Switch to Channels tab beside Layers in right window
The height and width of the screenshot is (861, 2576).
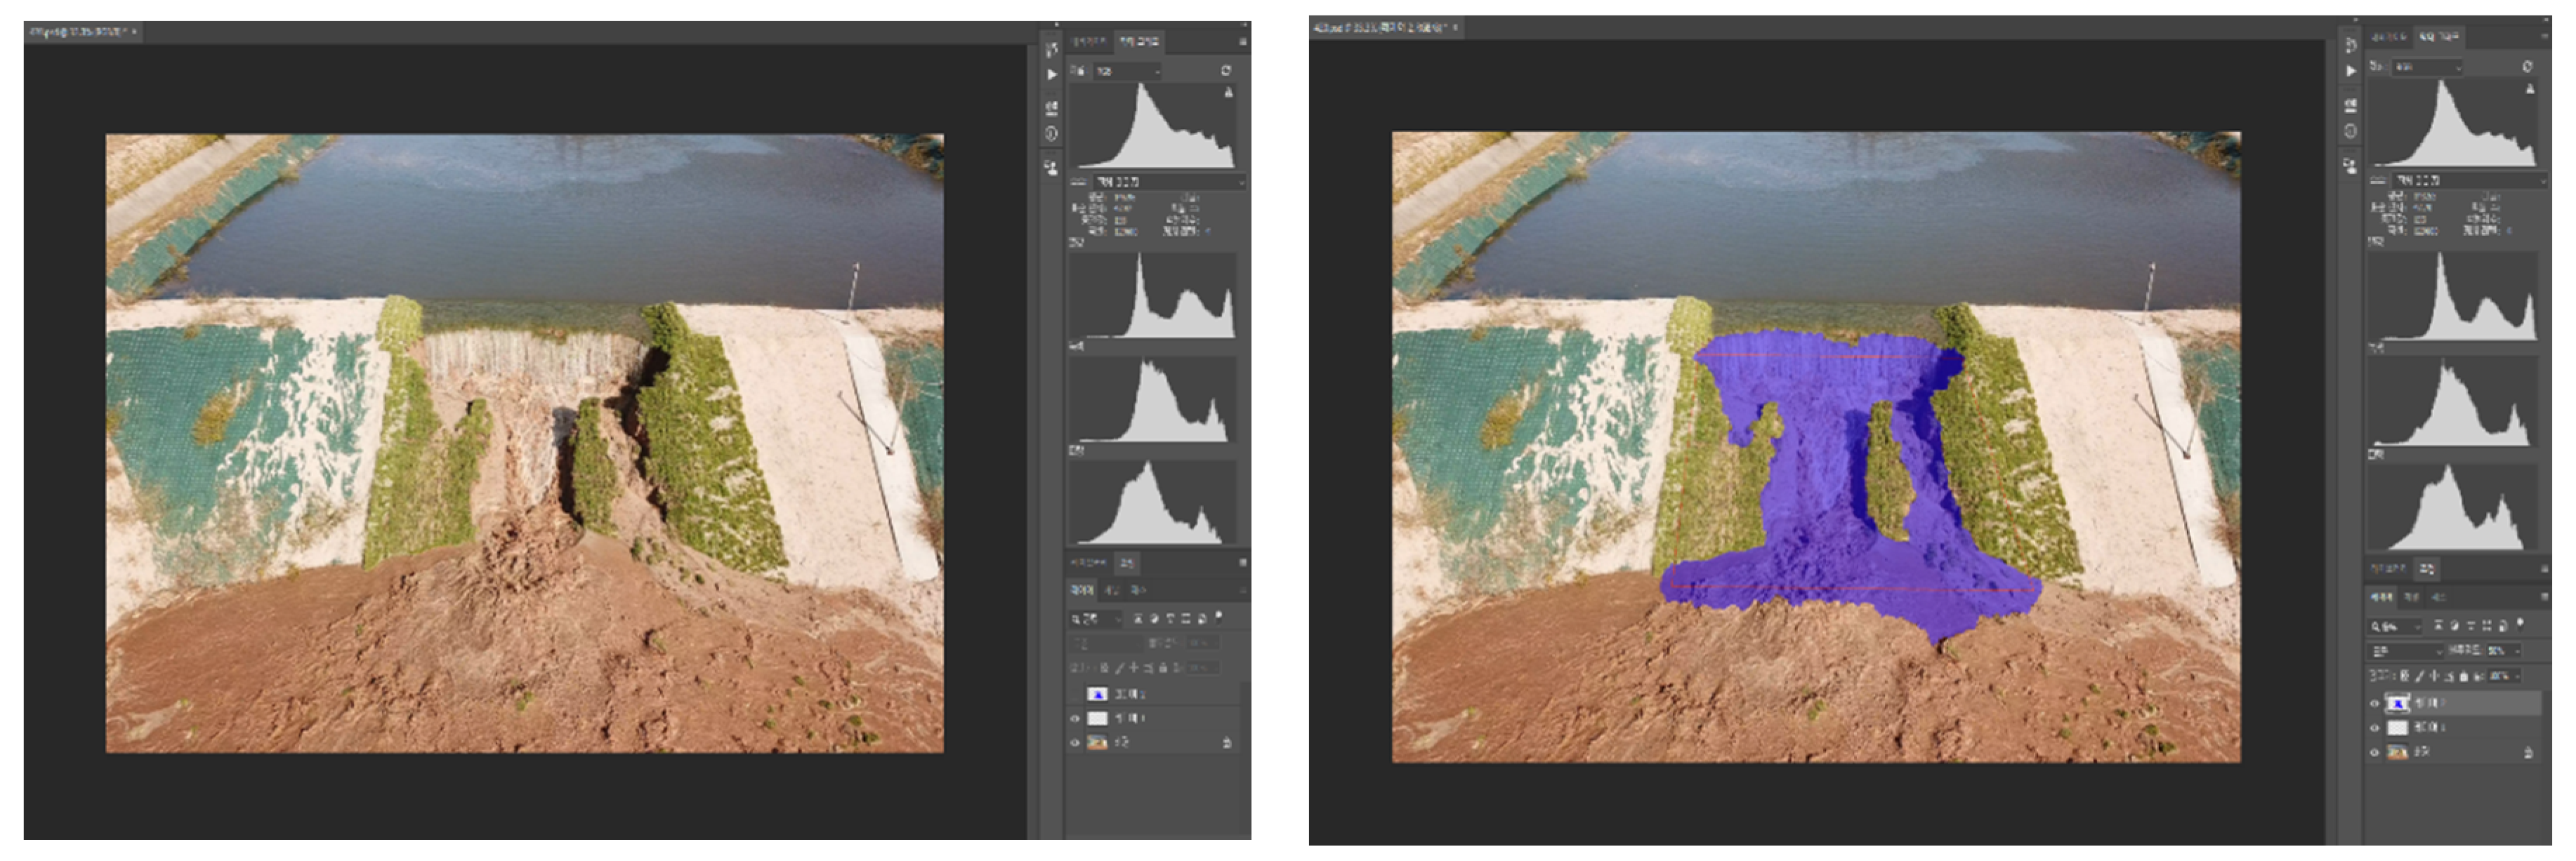pyautogui.click(x=2412, y=597)
